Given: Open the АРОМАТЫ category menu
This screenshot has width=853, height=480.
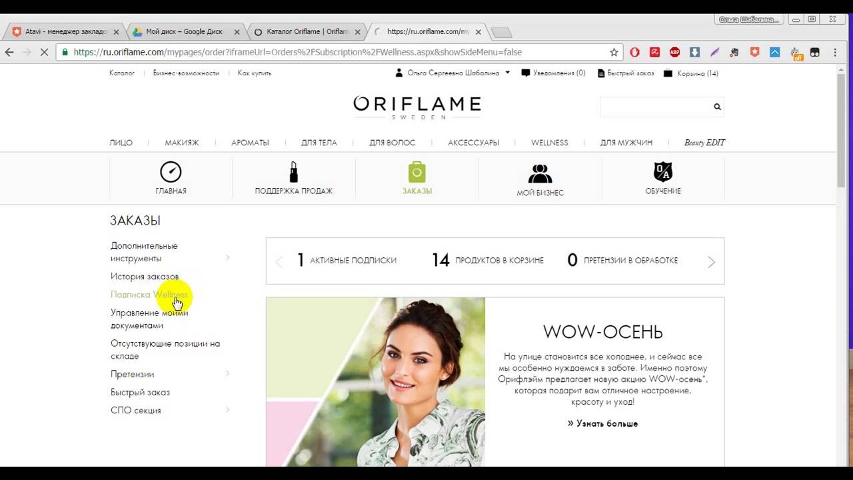Looking at the screenshot, I should pyautogui.click(x=250, y=143).
